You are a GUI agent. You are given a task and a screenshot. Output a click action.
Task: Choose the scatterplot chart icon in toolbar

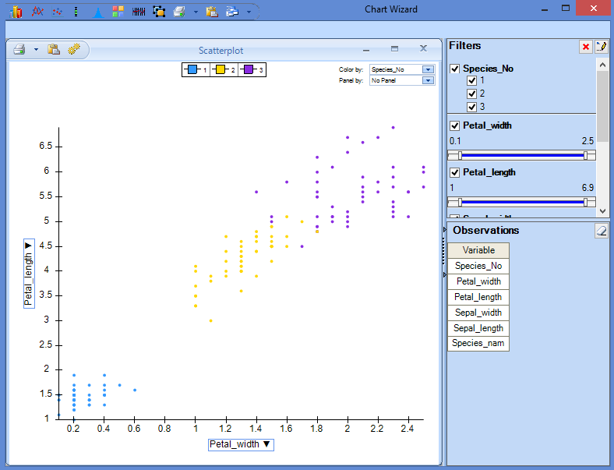pyautogui.click(x=57, y=11)
